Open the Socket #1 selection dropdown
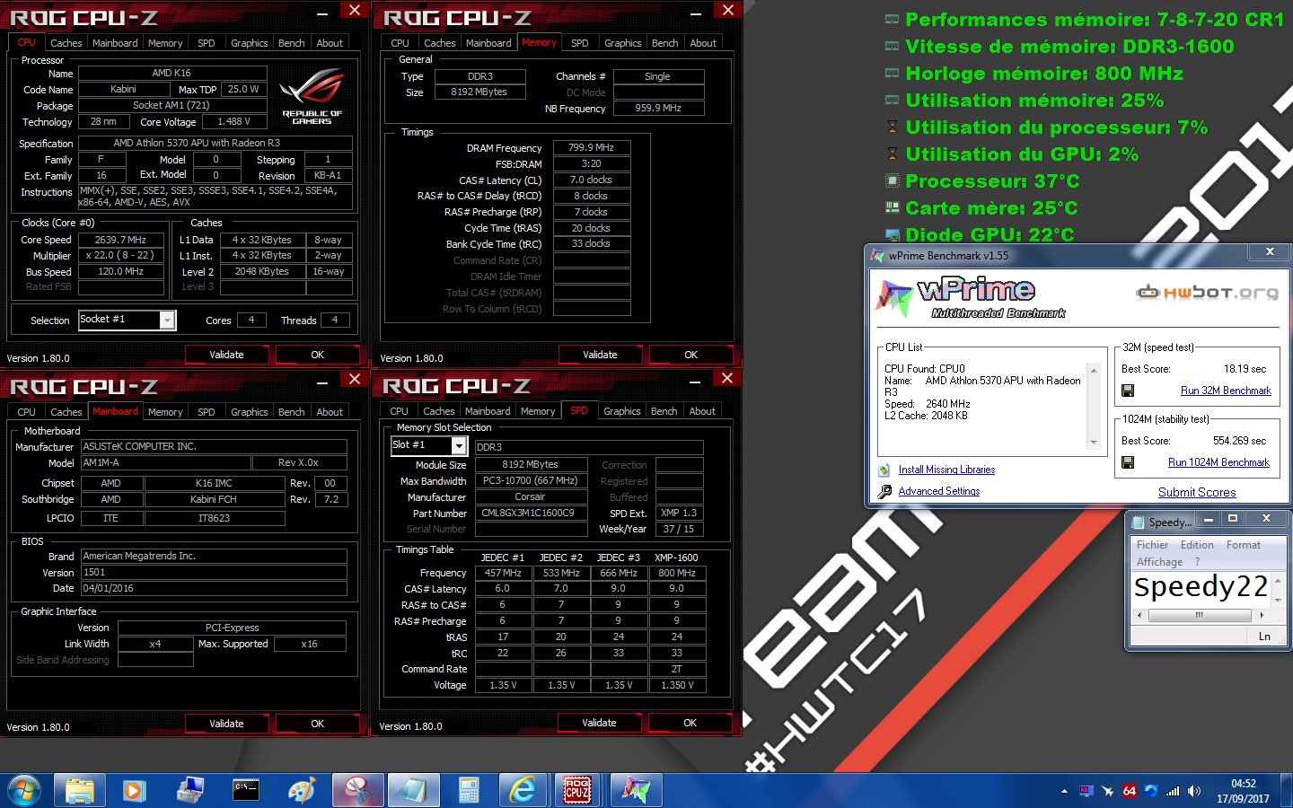 tap(167, 321)
